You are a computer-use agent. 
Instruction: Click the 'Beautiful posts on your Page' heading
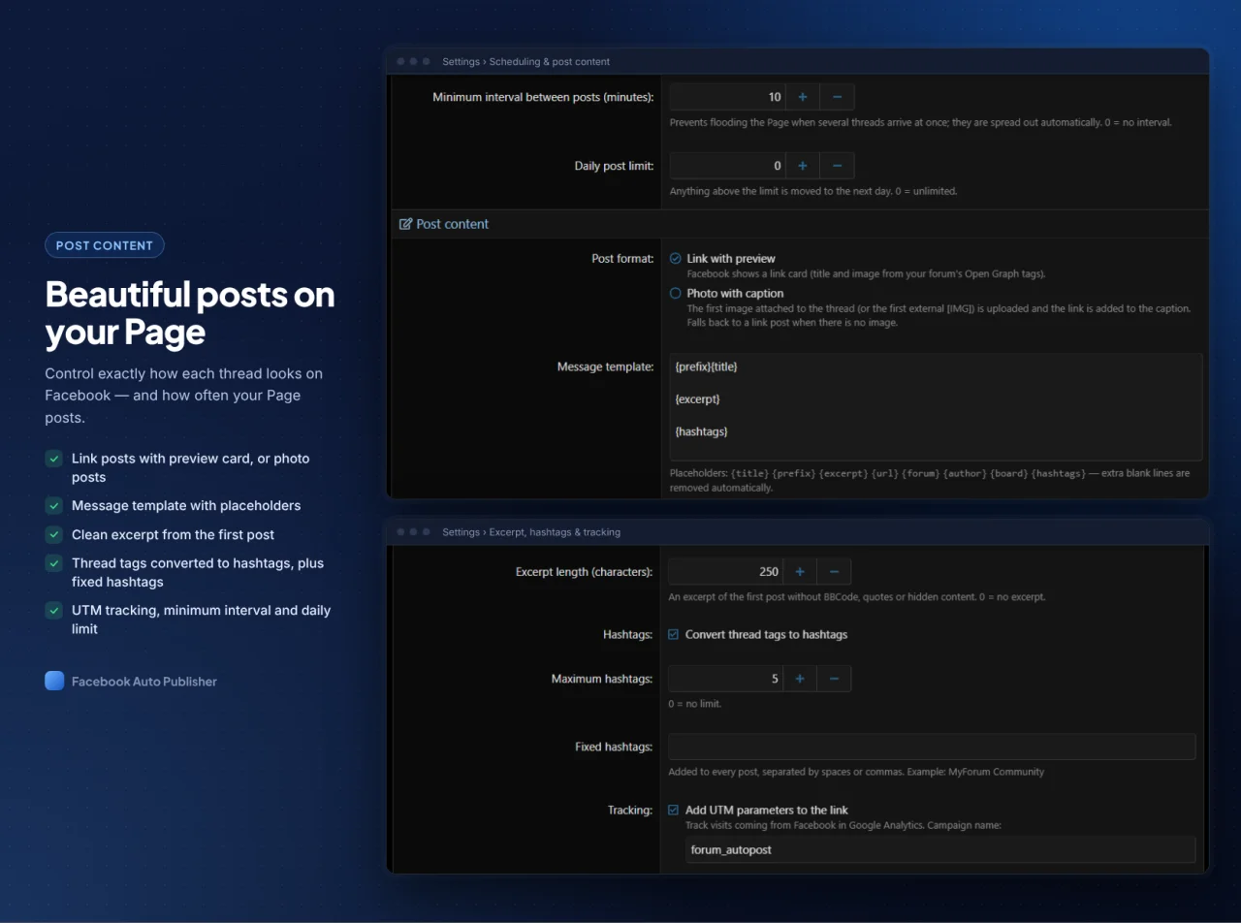[x=190, y=312]
